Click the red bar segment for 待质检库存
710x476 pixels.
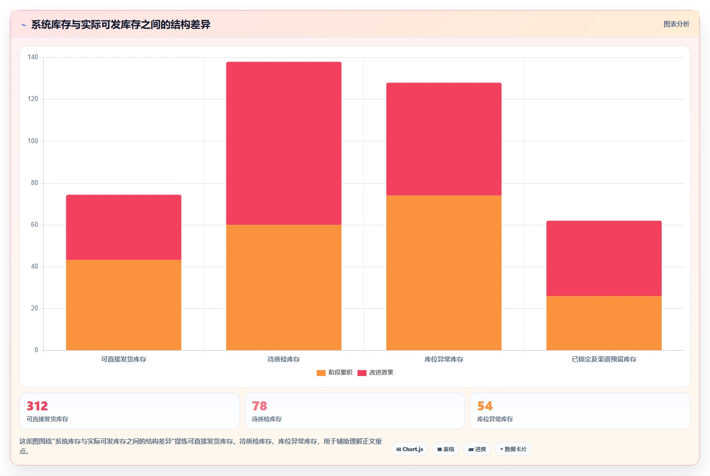tap(284, 143)
